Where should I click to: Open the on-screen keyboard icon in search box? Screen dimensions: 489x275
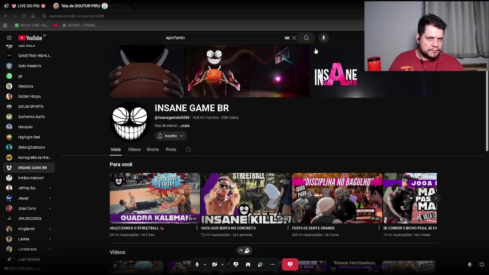tap(287, 38)
